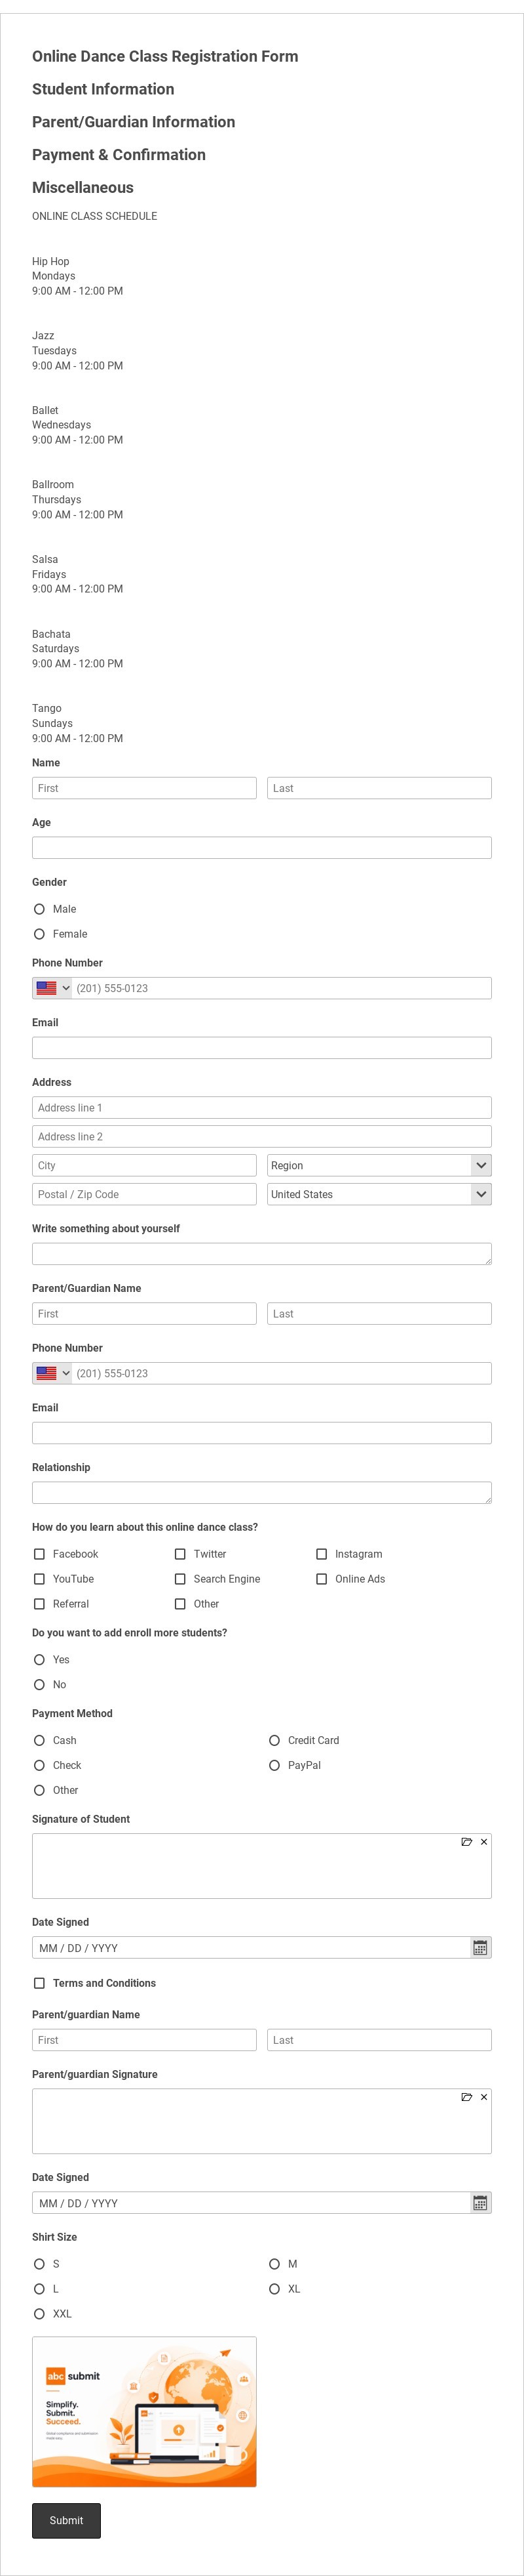The width and height of the screenshot is (524, 2576).
Task: Tick the YouTube checkbox
Action: [x=39, y=1579]
